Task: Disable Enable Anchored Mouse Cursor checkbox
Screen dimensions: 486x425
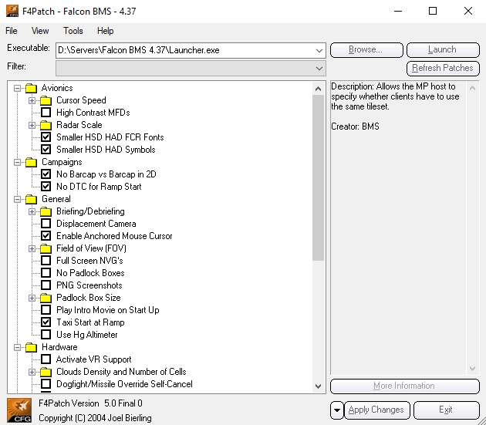Action: [46, 236]
